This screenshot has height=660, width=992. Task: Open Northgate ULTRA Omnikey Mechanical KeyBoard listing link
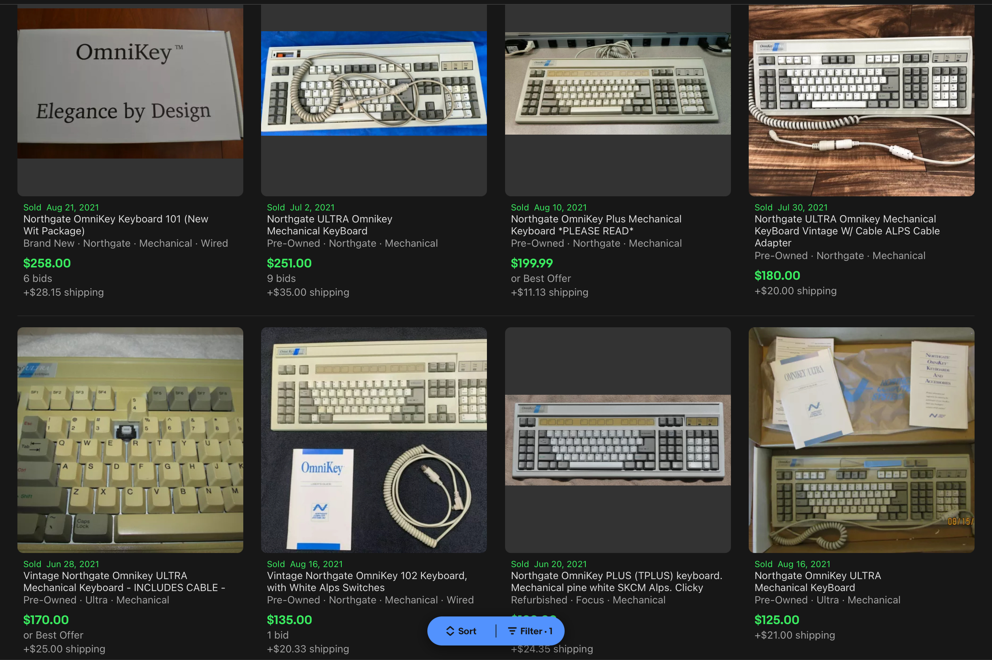[329, 225]
